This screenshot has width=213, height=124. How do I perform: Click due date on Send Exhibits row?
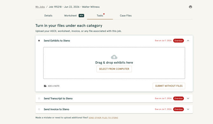(x=163, y=40)
